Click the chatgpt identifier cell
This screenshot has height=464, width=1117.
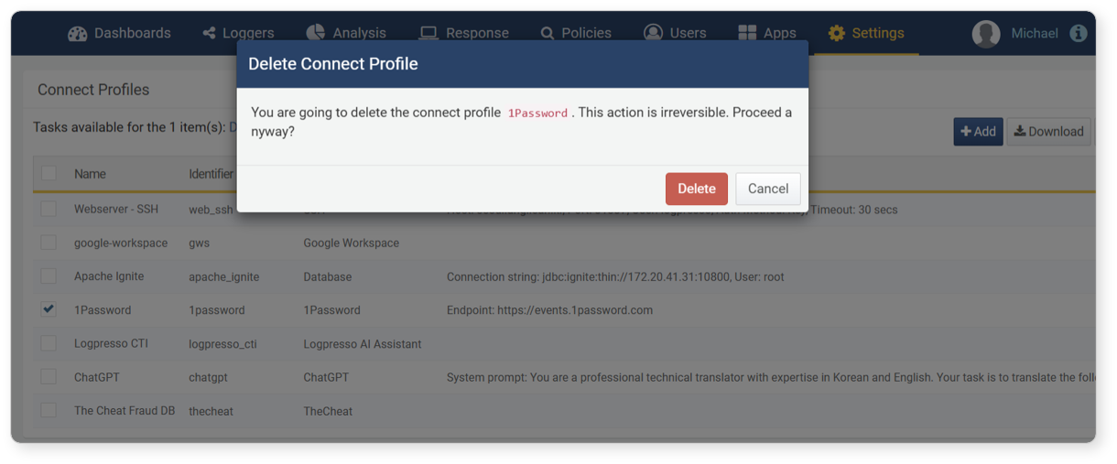(208, 378)
